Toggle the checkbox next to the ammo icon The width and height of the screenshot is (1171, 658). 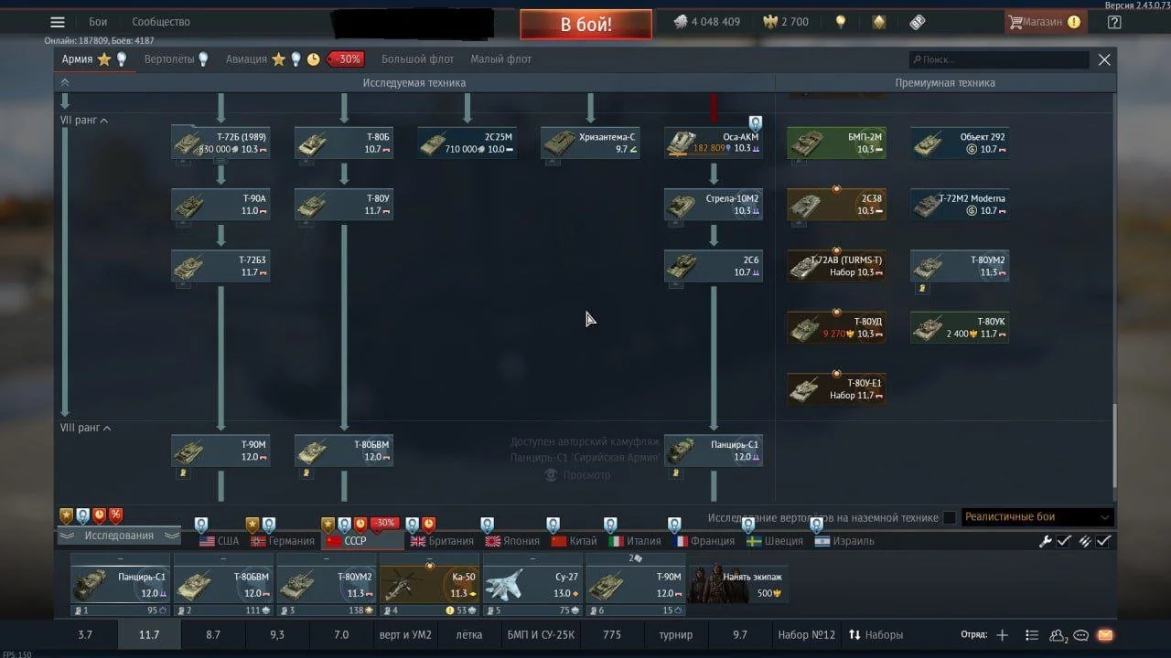[x=1104, y=541]
